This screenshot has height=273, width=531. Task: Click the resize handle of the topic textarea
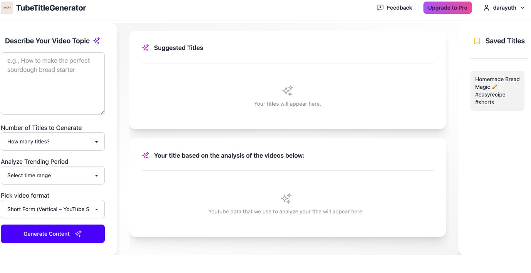tap(102, 112)
